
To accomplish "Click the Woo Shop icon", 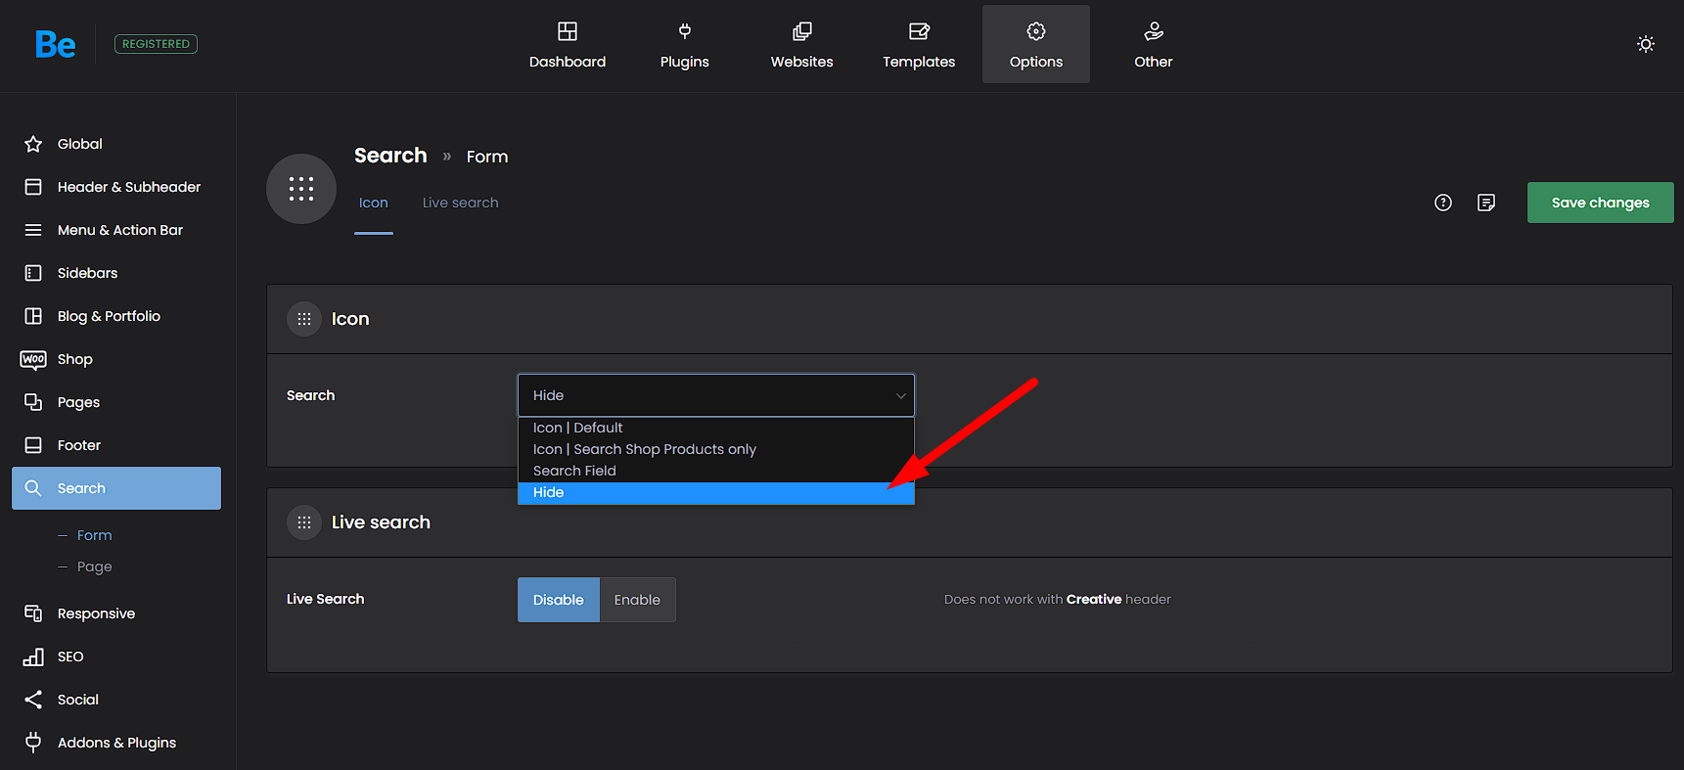I will [33, 359].
